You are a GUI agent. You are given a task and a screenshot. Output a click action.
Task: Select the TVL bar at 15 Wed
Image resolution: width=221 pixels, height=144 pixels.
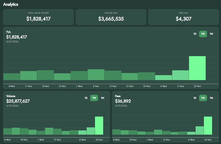[113, 75]
